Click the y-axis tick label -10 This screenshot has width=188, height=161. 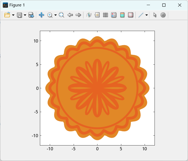coord(35,136)
